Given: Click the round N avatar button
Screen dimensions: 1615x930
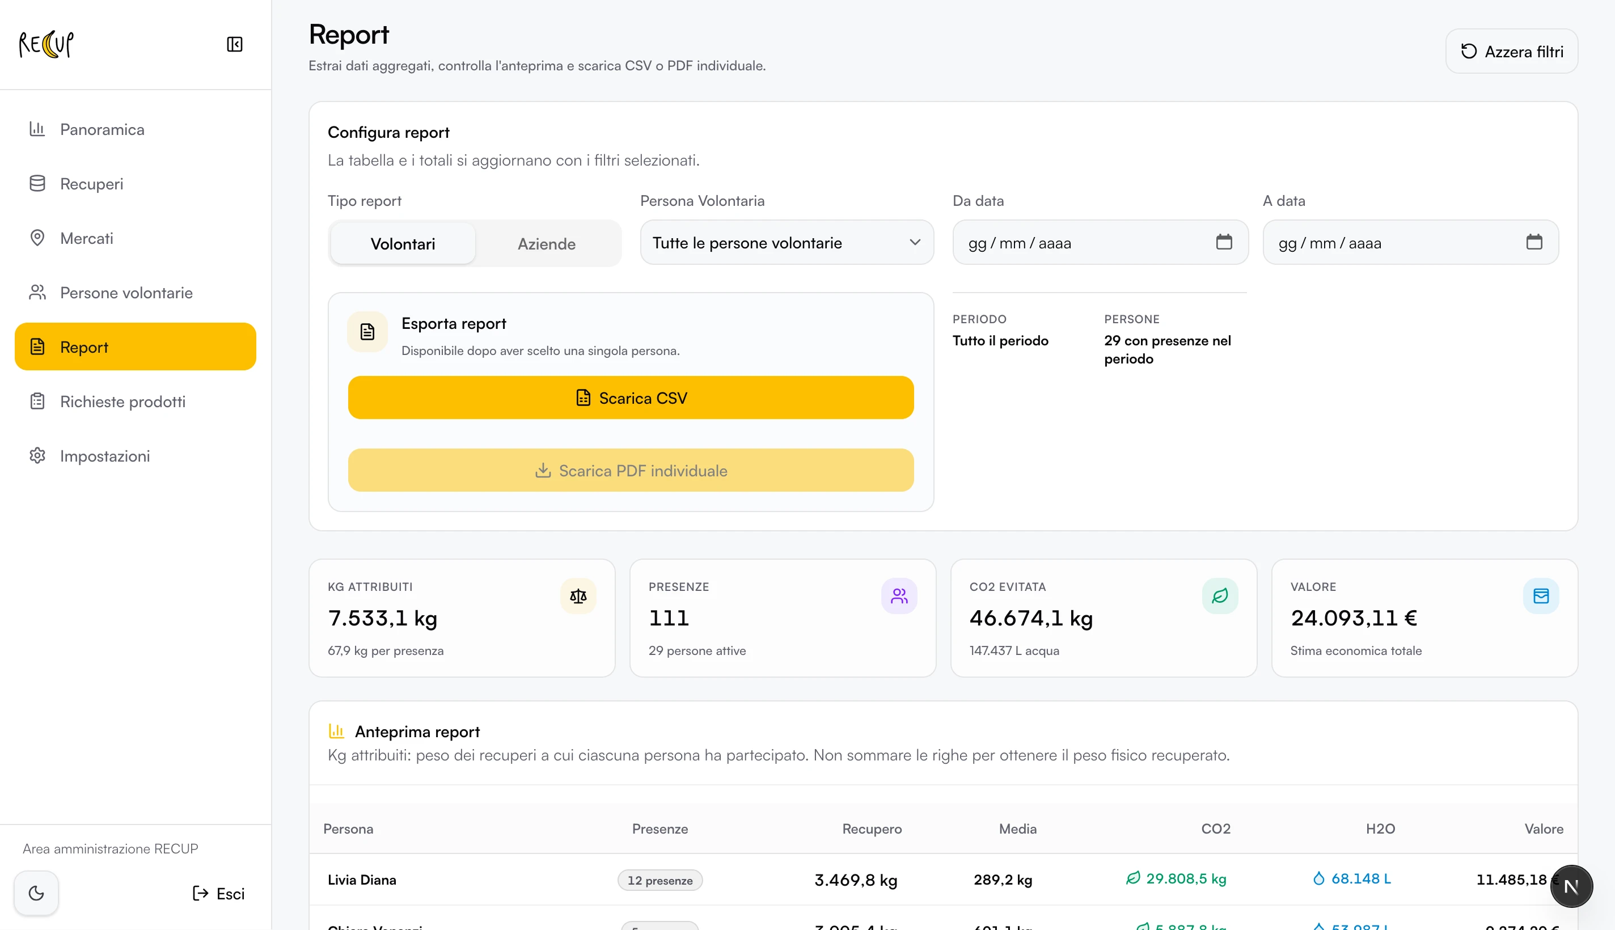Looking at the screenshot, I should pyautogui.click(x=1571, y=886).
